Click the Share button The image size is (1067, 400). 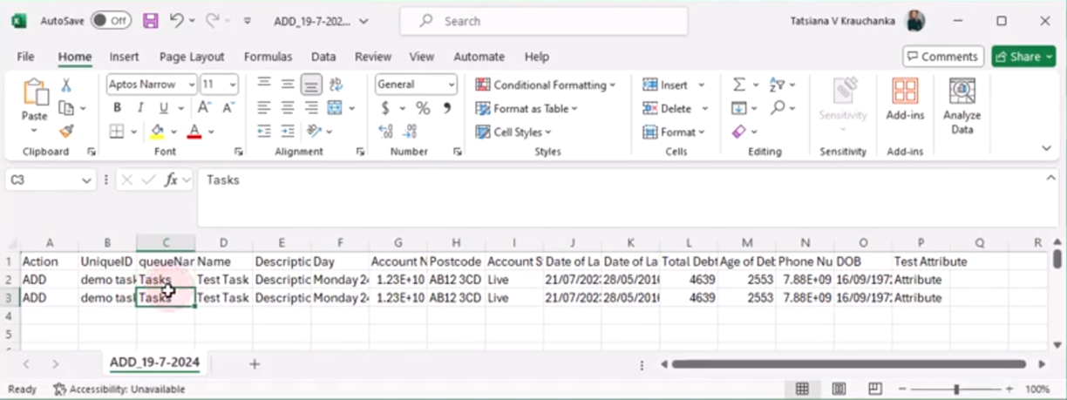pos(1023,57)
